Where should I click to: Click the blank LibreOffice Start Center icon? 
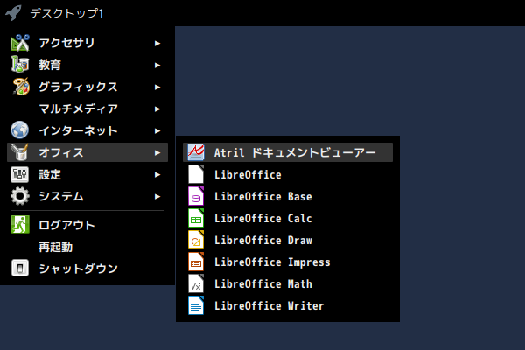click(196, 174)
